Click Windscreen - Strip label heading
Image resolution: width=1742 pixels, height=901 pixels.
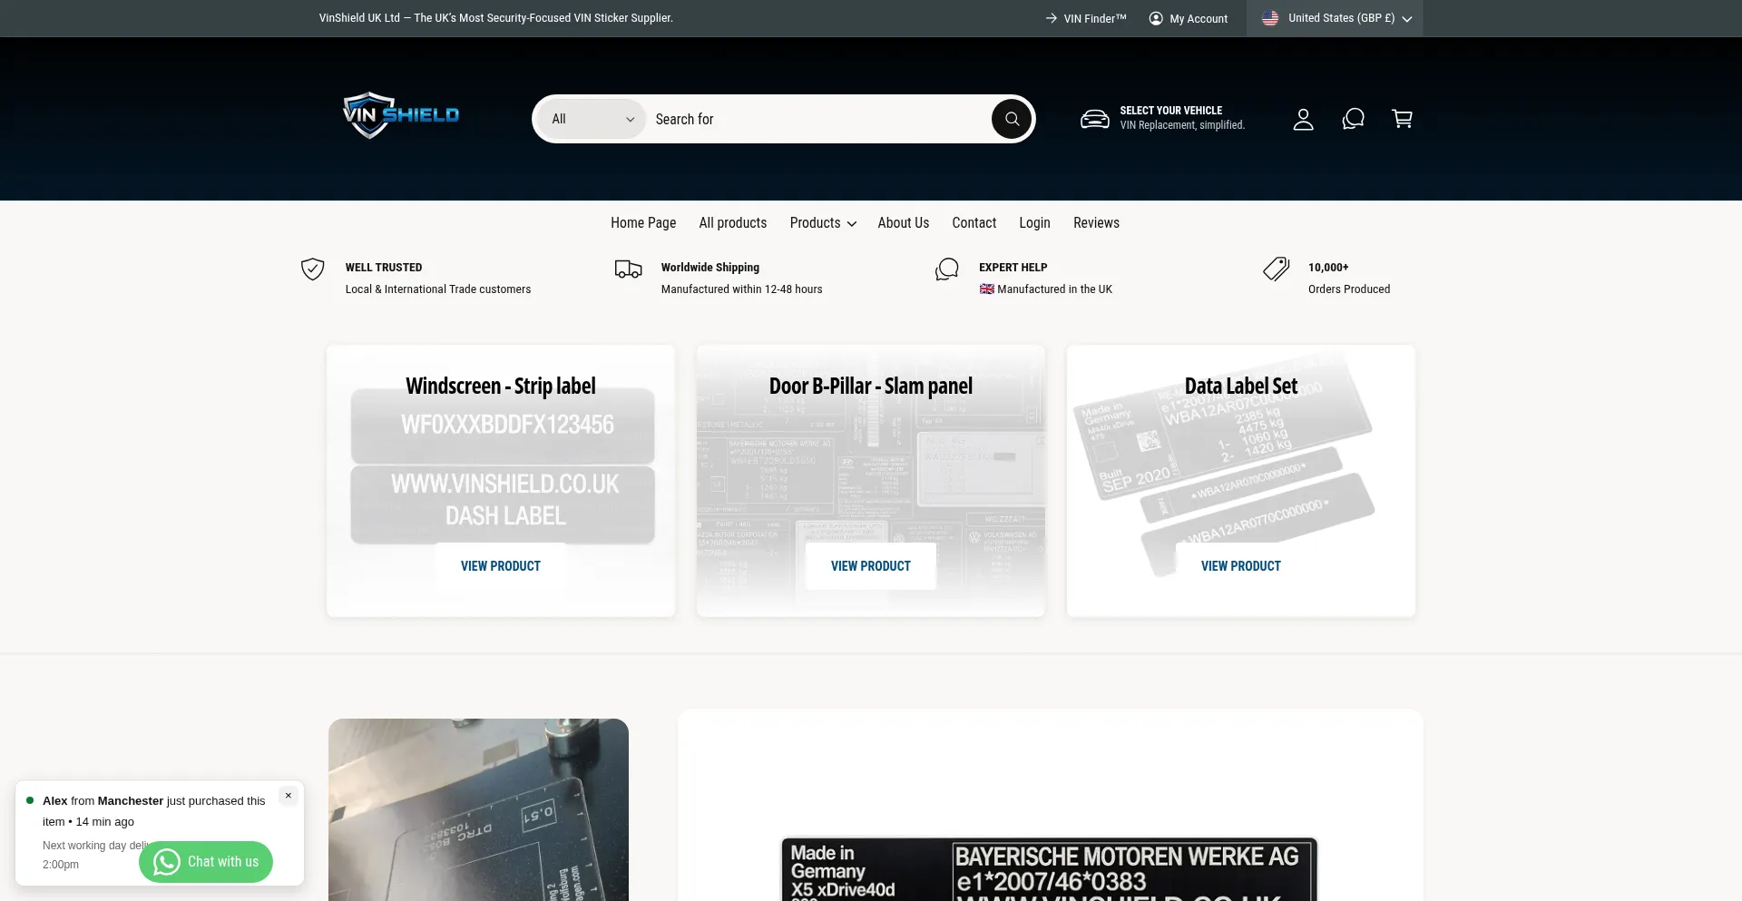pos(501,387)
